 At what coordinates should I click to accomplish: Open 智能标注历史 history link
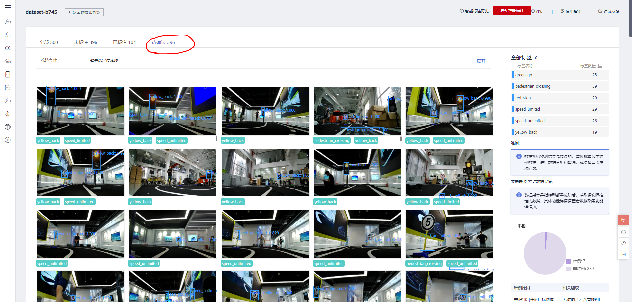coord(474,11)
